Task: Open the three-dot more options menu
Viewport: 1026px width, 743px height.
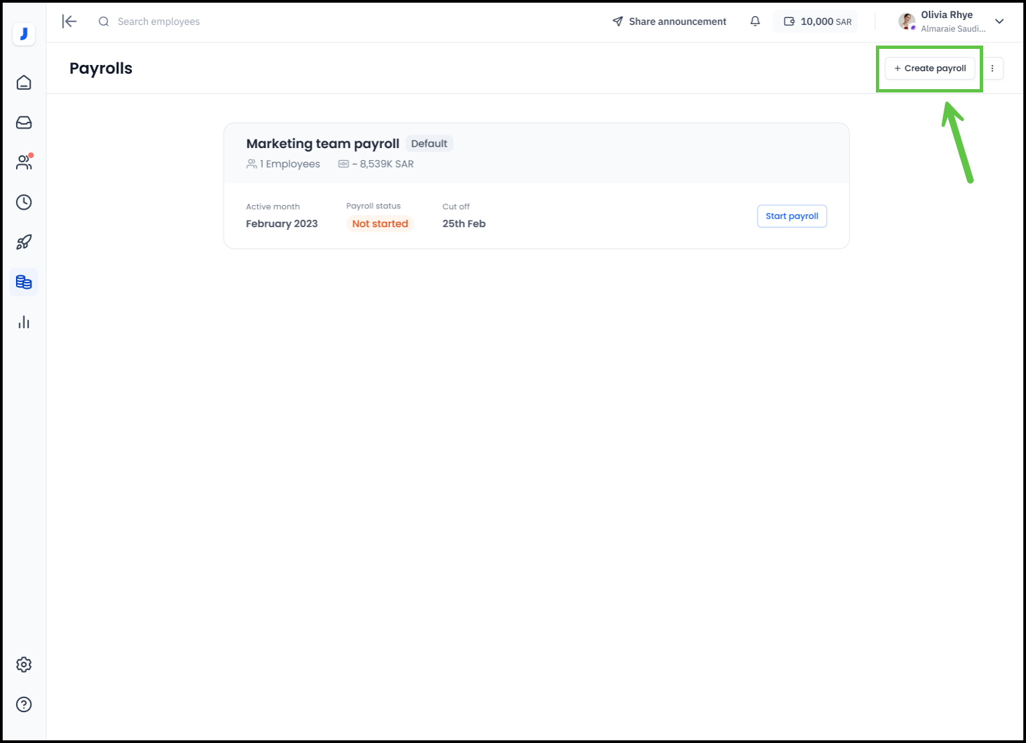Action: [992, 68]
